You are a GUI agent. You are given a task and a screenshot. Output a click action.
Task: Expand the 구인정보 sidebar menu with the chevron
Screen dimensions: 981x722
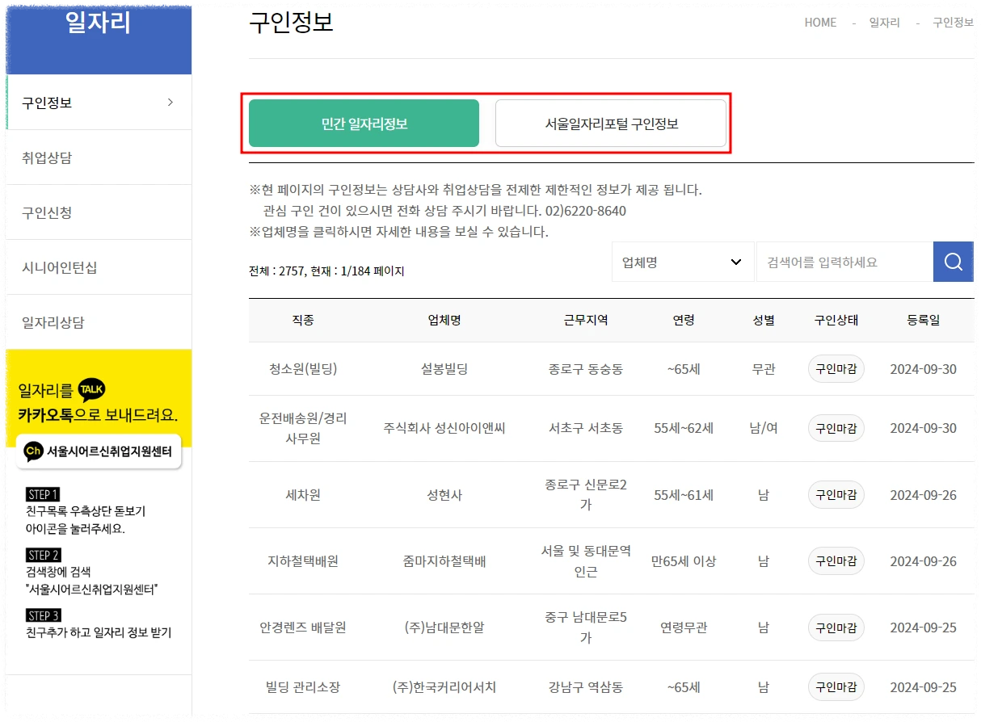(170, 103)
